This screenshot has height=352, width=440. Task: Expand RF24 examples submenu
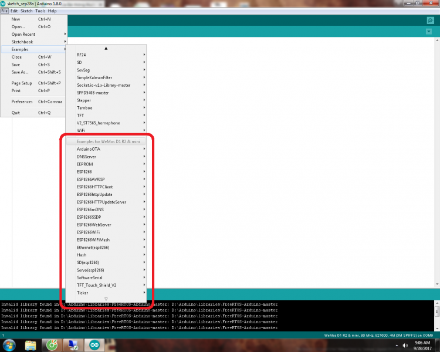pos(106,55)
